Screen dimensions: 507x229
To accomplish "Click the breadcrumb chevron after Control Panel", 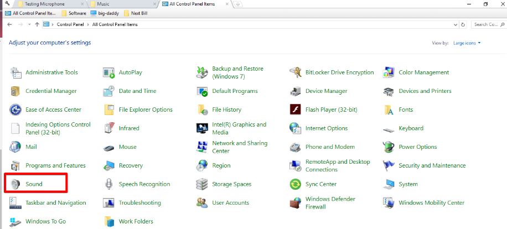I will point(88,24).
